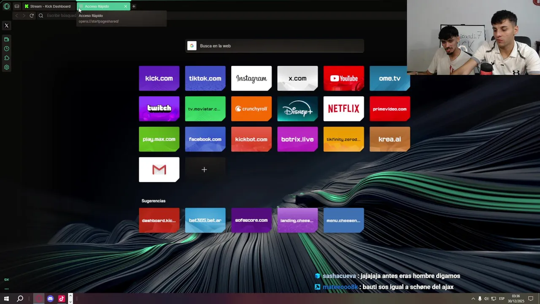Open the Windows Start menu
The height and width of the screenshot is (304, 540).
6,299
